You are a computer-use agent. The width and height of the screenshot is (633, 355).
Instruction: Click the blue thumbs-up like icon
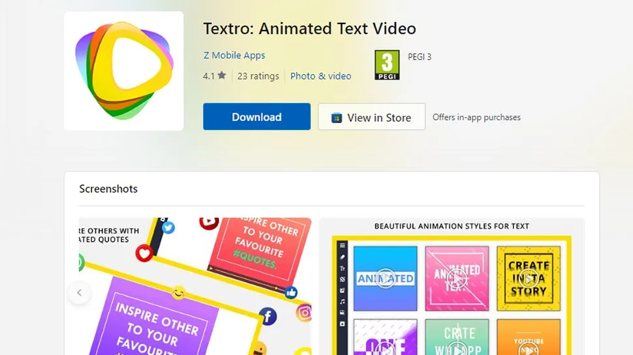click(x=290, y=292)
